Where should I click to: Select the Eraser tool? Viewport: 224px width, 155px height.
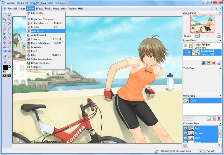pyautogui.click(x=5, y=34)
